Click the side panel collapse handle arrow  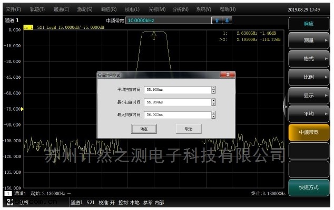pyautogui.click(x=285, y=106)
